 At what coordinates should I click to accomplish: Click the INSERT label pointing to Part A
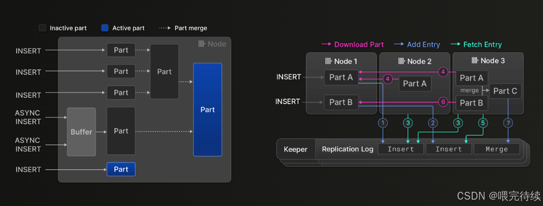(x=289, y=77)
